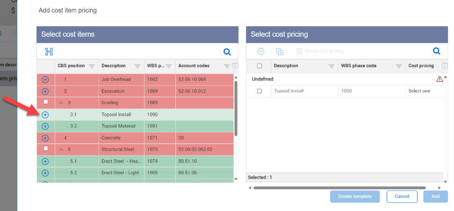Click plus icon beside Concrete row
454x211 pixels.
[45, 138]
